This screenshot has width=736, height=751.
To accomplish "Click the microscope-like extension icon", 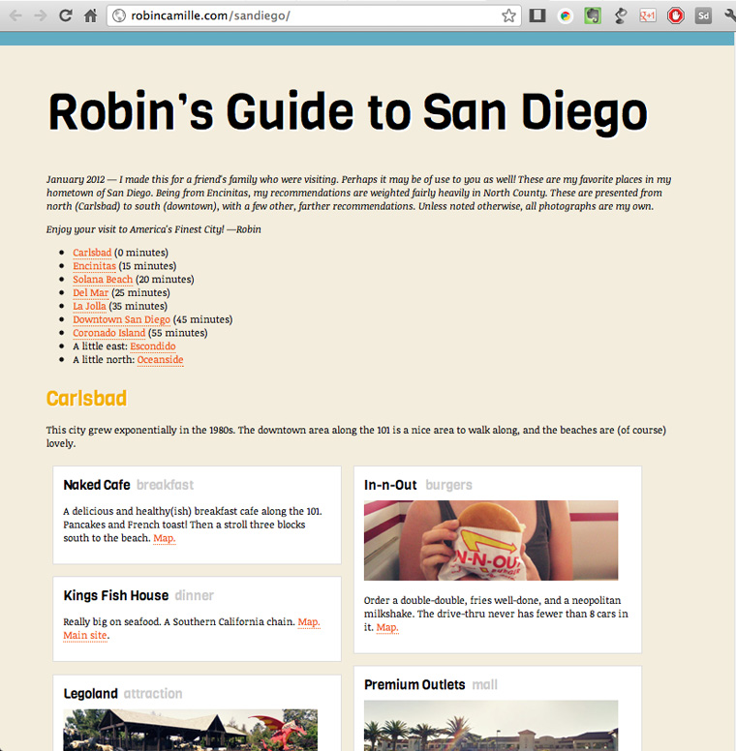I will (621, 16).
